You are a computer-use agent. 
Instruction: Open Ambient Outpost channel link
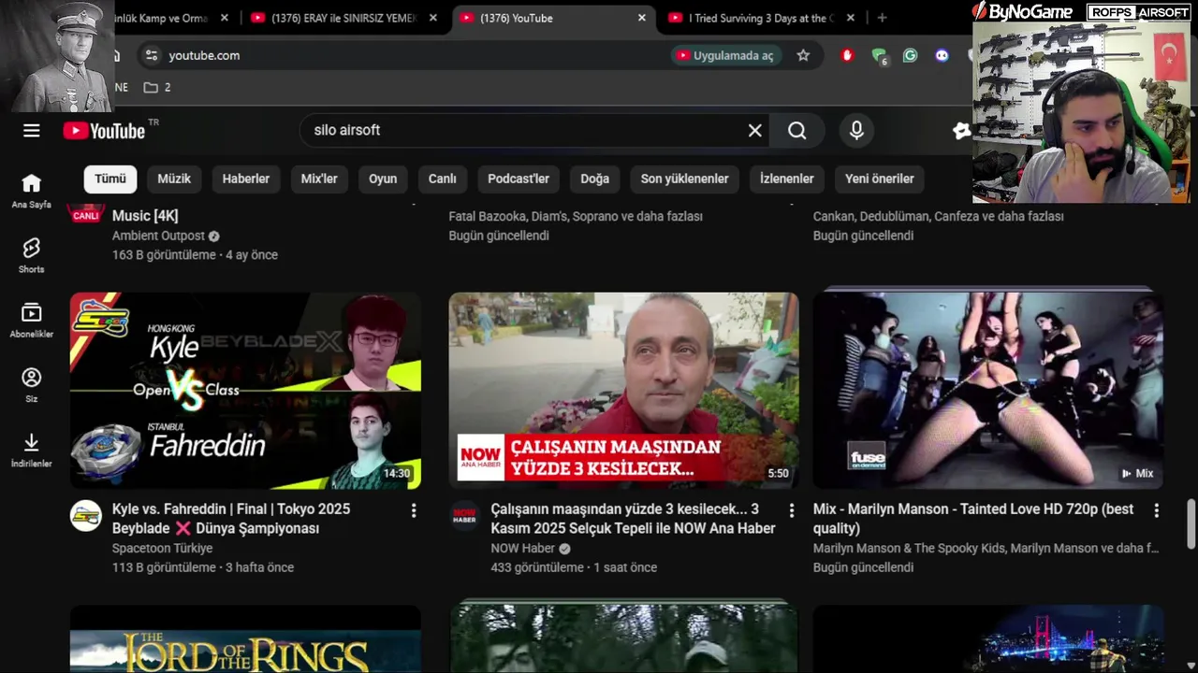coord(158,236)
